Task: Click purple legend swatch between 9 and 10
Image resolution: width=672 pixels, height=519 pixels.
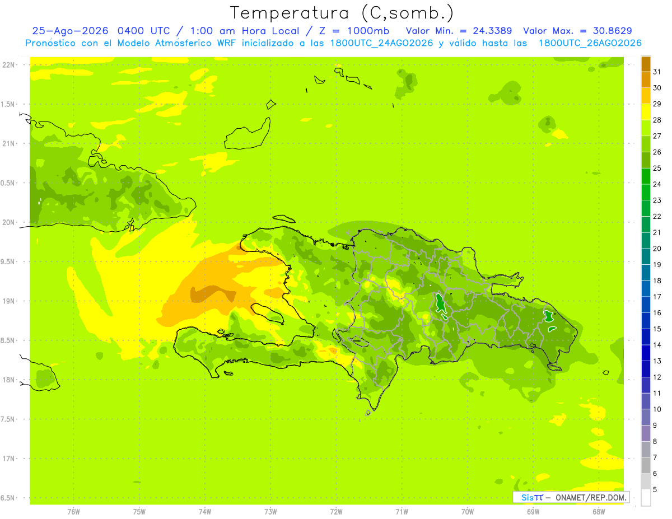Action: coord(646,417)
